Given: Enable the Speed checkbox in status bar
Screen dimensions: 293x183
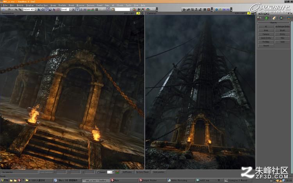Looking at the screenshot, I should 98,172.
